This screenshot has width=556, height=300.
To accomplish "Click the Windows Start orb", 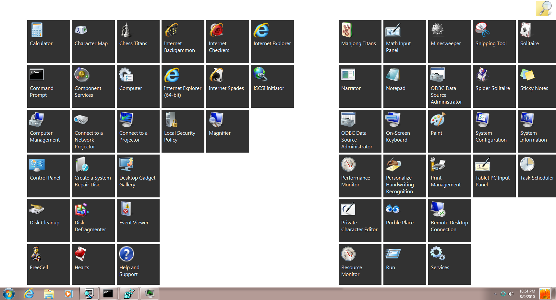I will pos(9,294).
